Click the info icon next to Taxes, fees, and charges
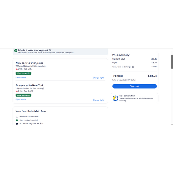The image size is (173, 173). 133,67
